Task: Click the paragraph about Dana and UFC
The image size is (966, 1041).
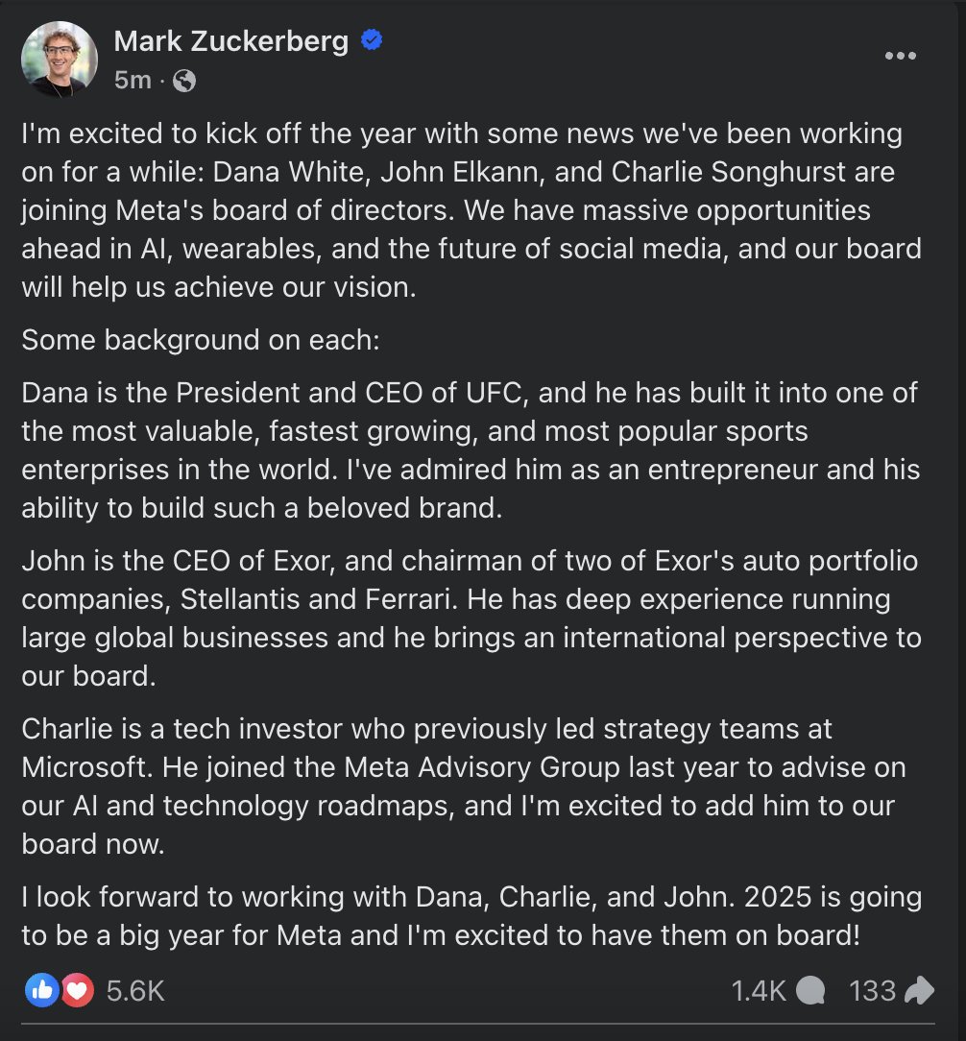Action: pos(471,450)
